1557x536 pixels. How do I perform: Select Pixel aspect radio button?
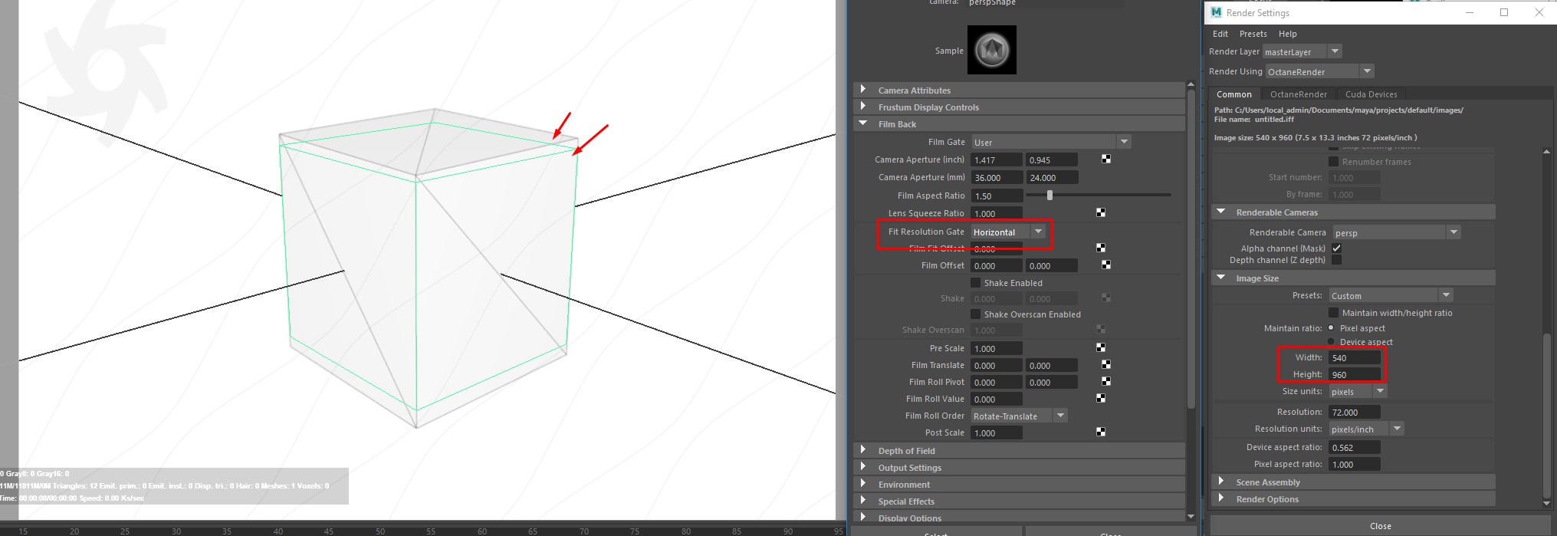click(1331, 327)
